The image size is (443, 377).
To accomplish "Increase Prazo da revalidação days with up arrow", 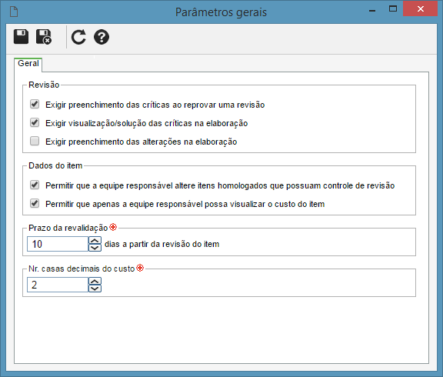I will (95, 240).
